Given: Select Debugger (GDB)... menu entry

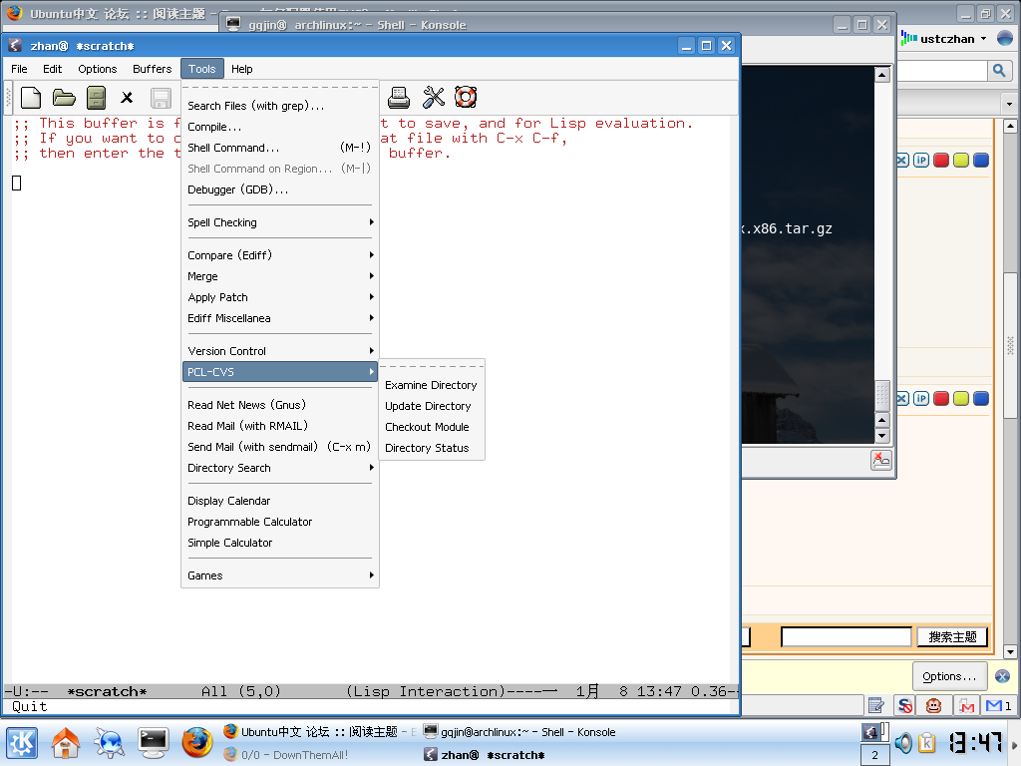Looking at the screenshot, I should click(280, 190).
